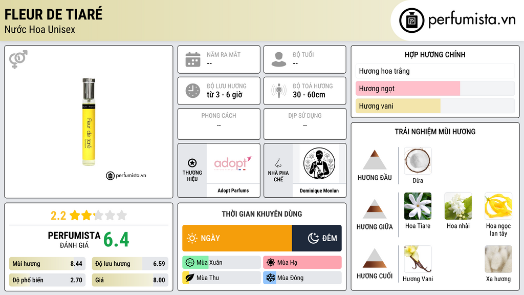Screen dimensions: 524x295
Task: Click the Giá 8.00 score bar
Action: click(130, 280)
